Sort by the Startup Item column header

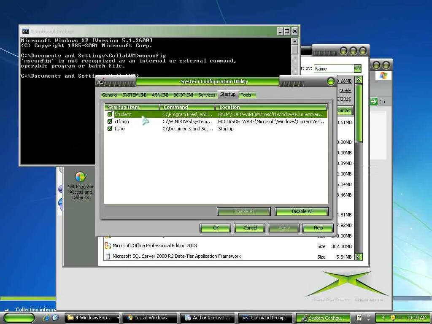[132, 107]
